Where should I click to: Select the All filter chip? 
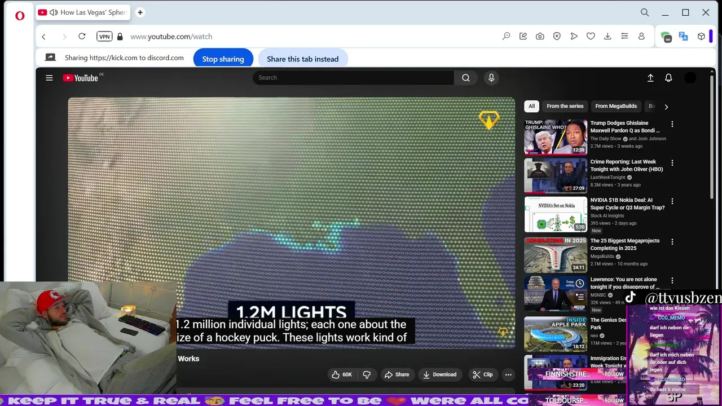coord(531,106)
